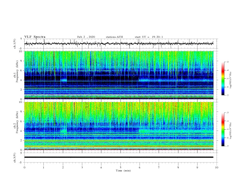Click the ch.2 PSD color bar
Image resolution: width=244 pixels, height=188 pixels.
(223, 129)
